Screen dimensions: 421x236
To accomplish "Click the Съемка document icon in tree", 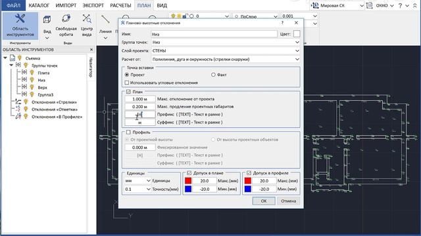I will point(12,58).
